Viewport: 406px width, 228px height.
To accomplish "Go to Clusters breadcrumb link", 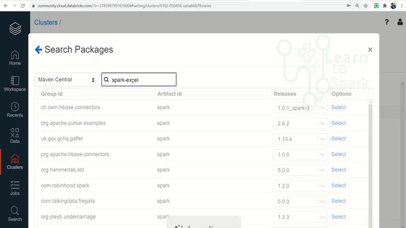I will [x=46, y=23].
